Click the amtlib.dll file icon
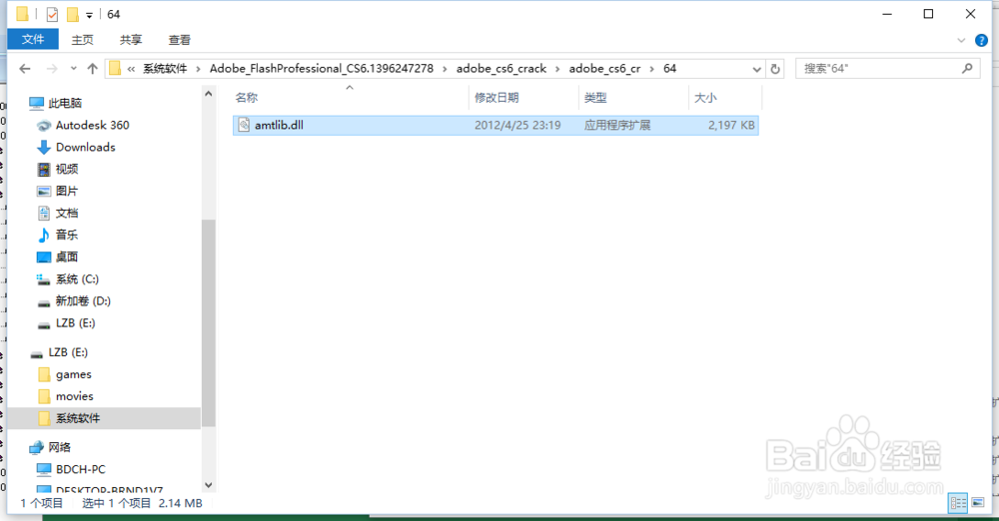The height and width of the screenshot is (521, 999). (x=244, y=125)
